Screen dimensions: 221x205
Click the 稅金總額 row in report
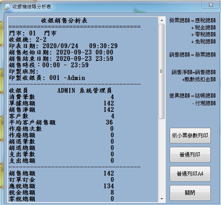pyautogui.click(x=62, y=192)
